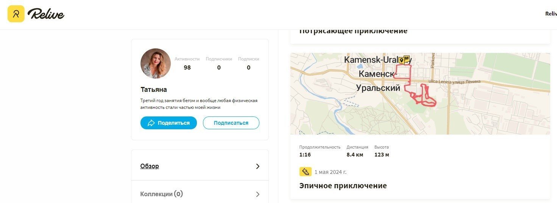Open Татьяна's profile photo

(x=156, y=63)
